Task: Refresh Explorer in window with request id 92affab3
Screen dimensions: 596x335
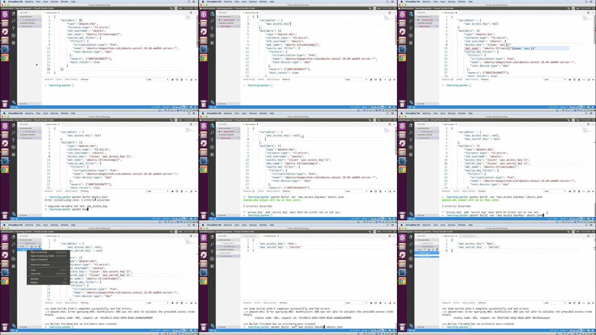Action: click(433, 250)
